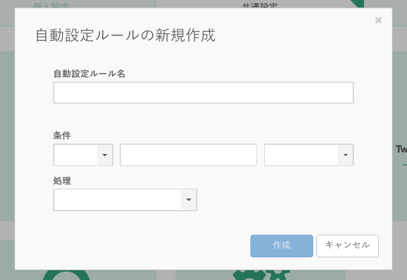Click the 自動設定ルール名 text field
The image size is (407, 280).
click(203, 93)
